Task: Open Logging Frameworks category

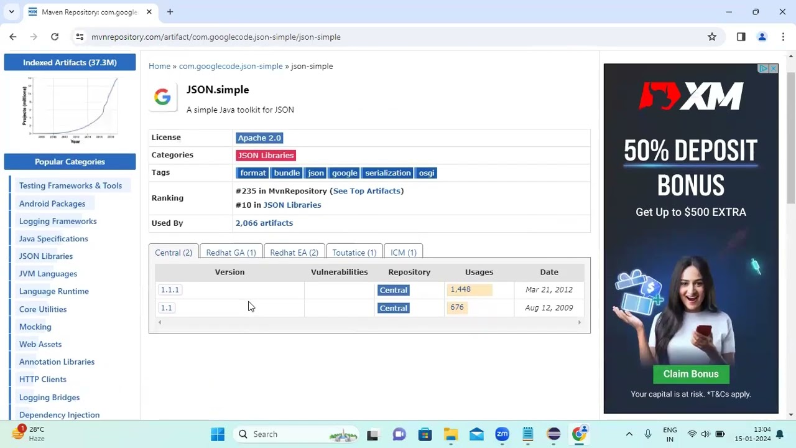Action: 58,221
